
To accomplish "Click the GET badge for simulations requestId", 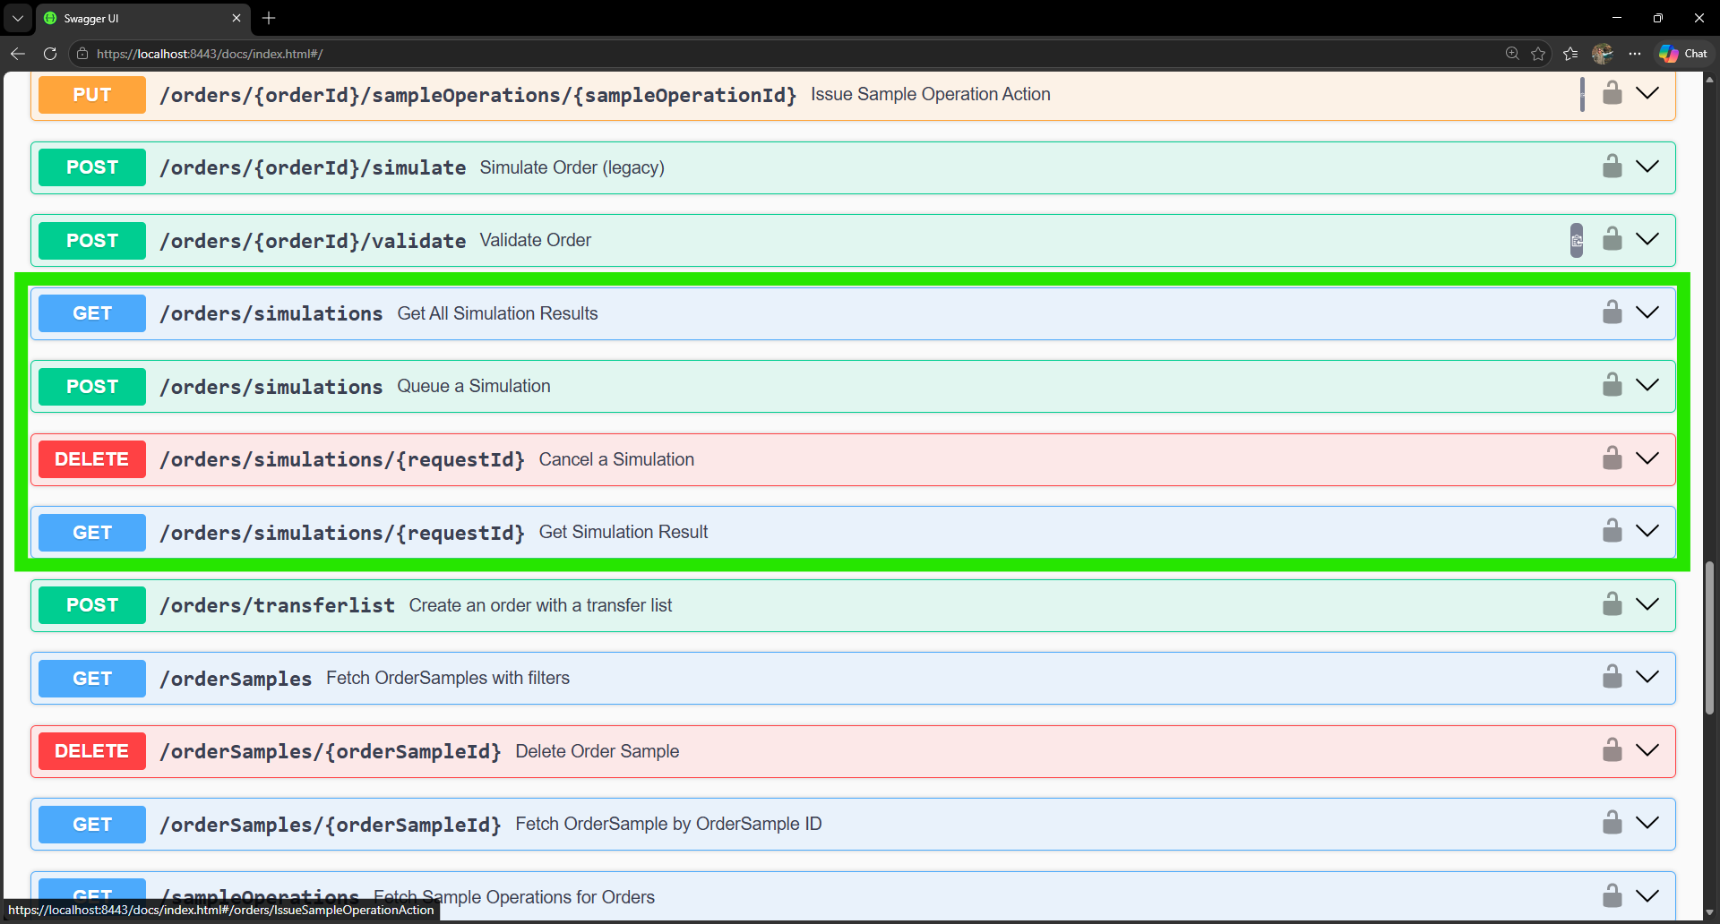I will 92,533.
